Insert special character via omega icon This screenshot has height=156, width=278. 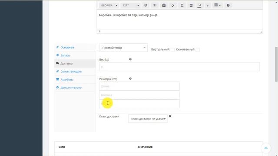(182, 6)
